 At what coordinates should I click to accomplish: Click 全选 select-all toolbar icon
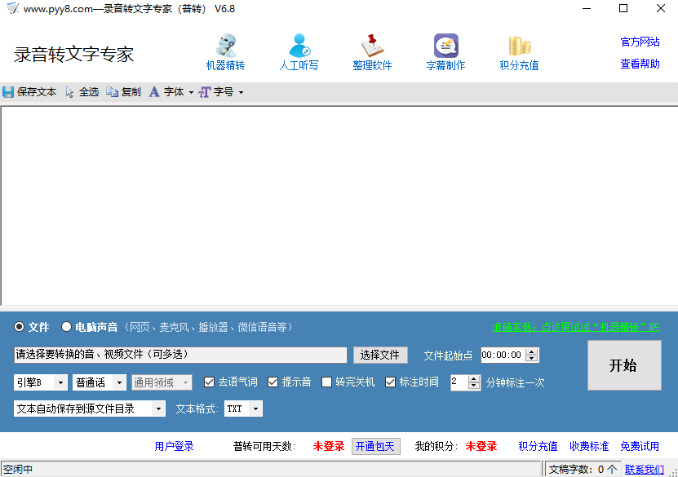70,92
